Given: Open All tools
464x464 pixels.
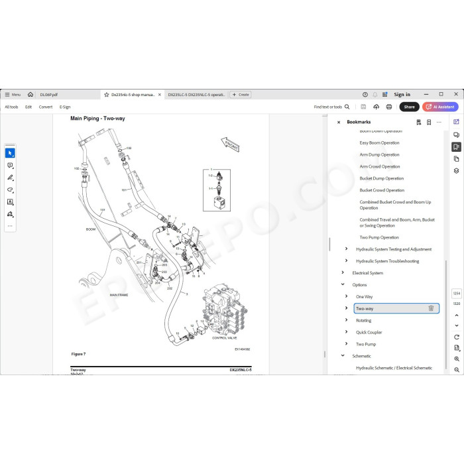Looking at the screenshot, I should click(11, 107).
